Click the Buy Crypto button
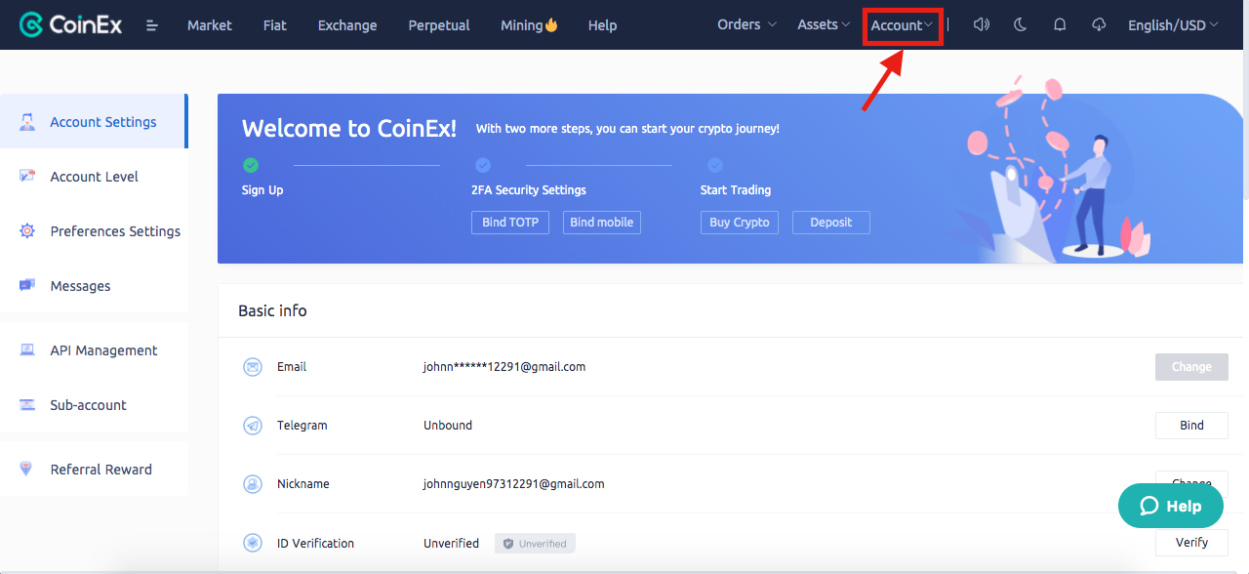The width and height of the screenshot is (1249, 574). 740,223
